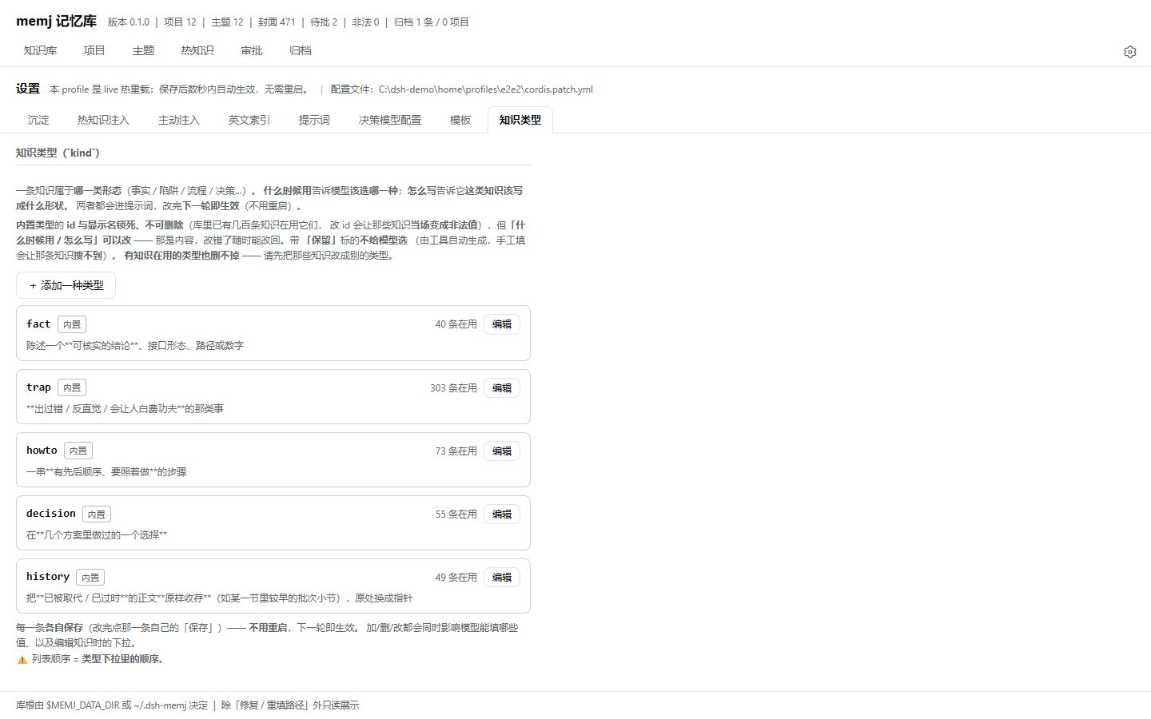1151x719 pixels.
Task: Click the 内置 badge next to fact
Action: pyautogui.click(x=72, y=324)
